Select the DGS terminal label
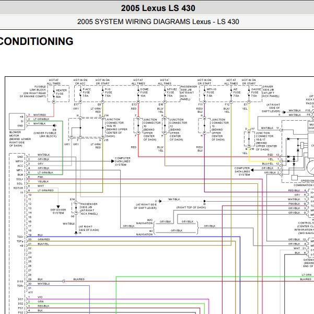This screenshot has height=314, width=314. pyautogui.click(x=20, y=282)
